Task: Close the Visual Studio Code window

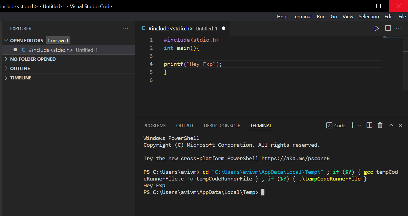Action: click(x=398, y=6)
